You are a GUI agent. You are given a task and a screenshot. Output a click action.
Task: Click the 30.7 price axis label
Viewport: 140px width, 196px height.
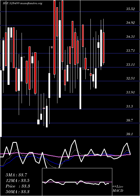coord(129,120)
